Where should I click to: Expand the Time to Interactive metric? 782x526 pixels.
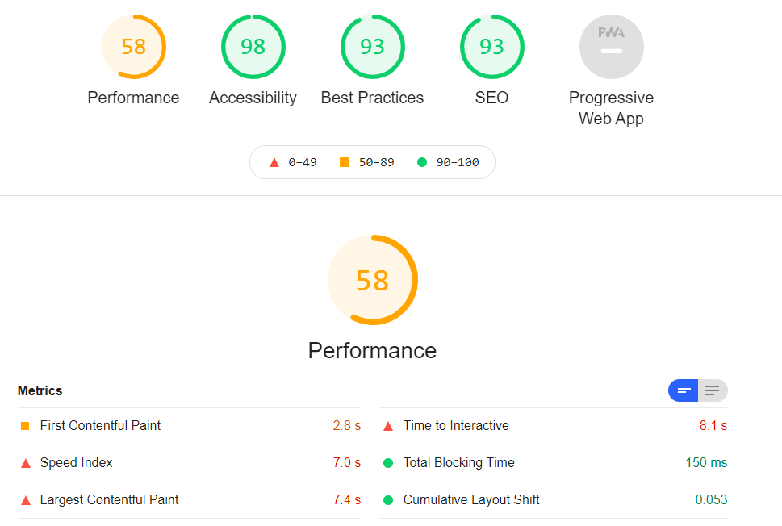554,426
